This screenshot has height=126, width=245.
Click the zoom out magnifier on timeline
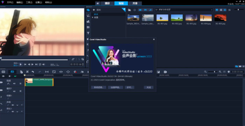205,72
